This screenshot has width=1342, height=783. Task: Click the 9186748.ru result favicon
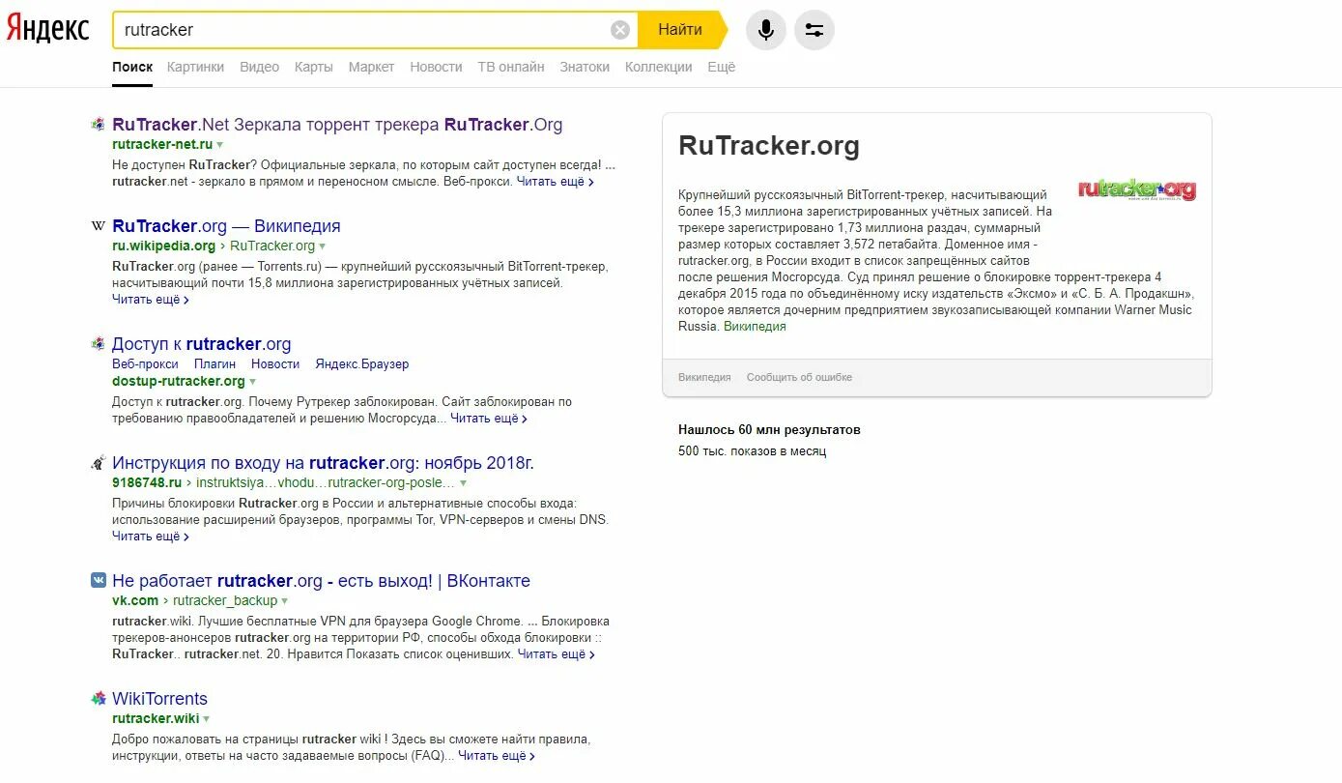tap(99, 463)
